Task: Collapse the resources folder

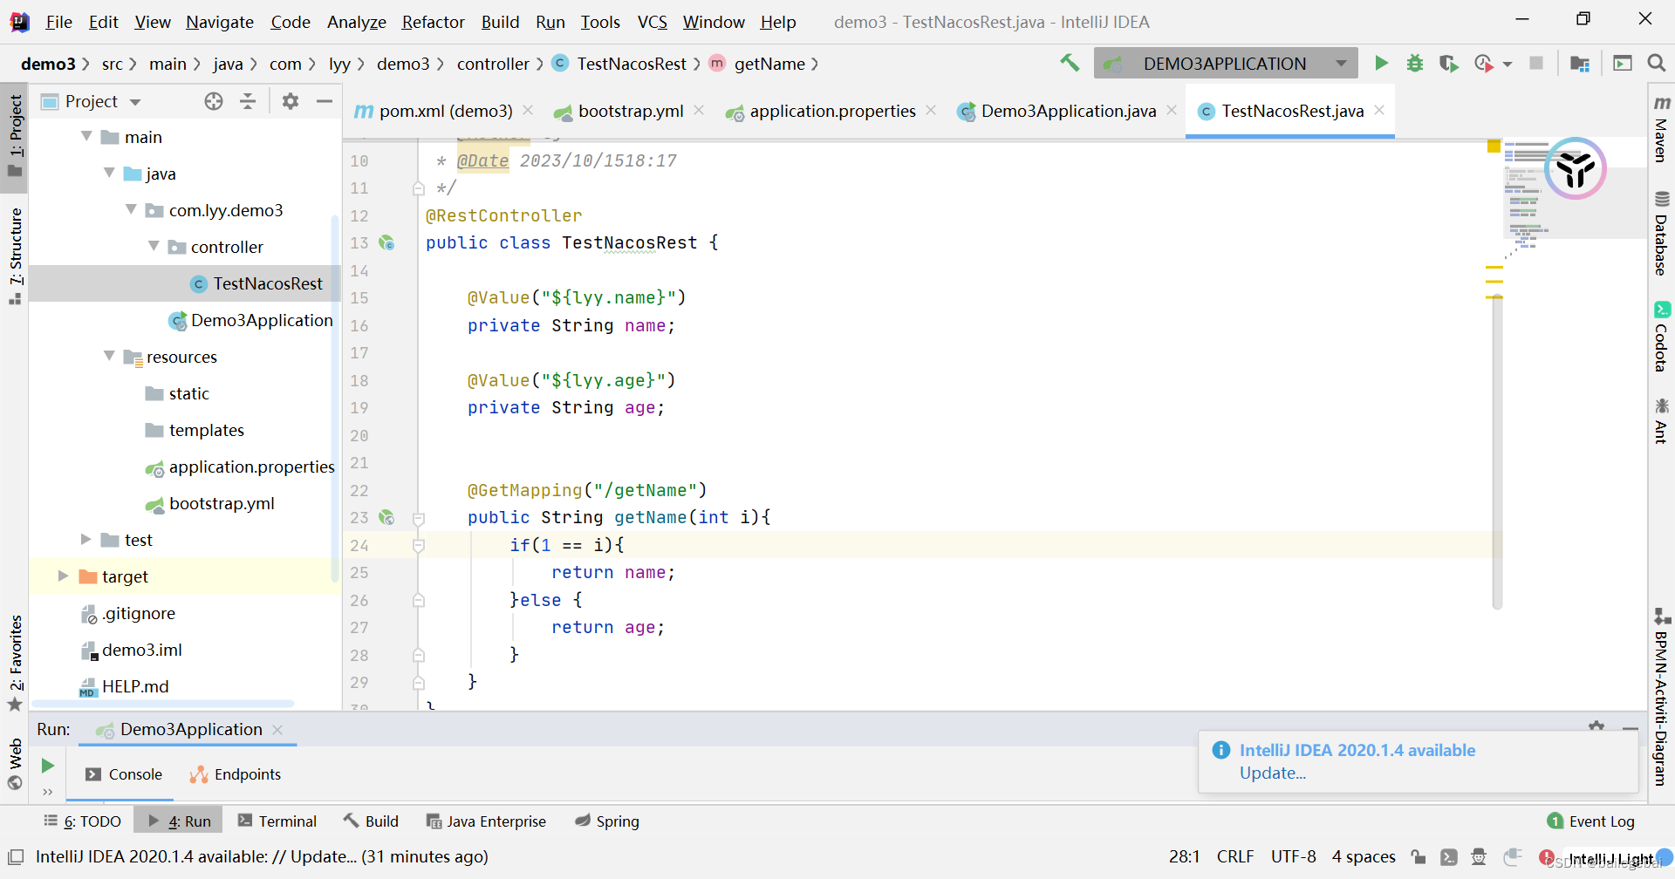Action: [109, 356]
